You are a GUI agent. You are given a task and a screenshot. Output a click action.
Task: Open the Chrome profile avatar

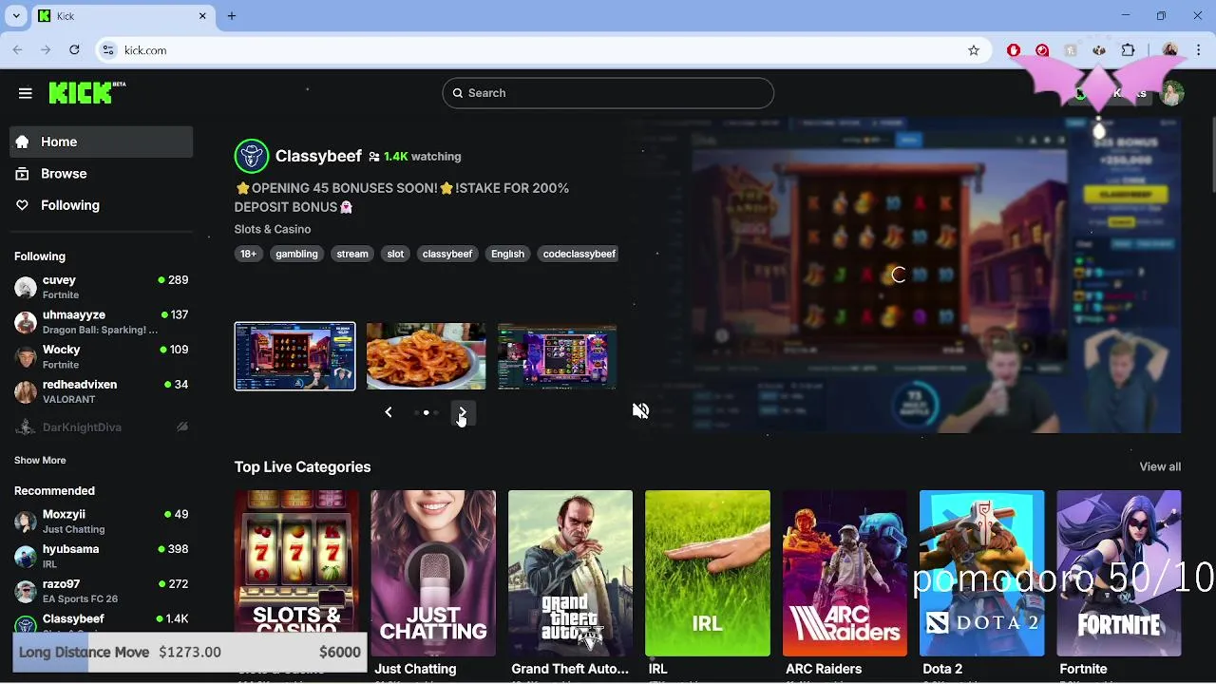point(1170,50)
